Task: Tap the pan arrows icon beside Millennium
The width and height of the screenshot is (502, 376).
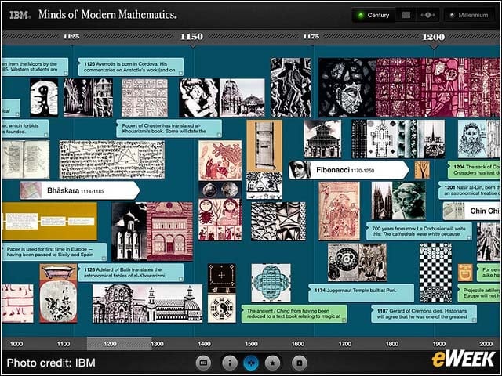Action: [427, 15]
